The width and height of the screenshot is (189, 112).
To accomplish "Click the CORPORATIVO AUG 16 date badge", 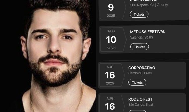I will (x=112, y=75).
